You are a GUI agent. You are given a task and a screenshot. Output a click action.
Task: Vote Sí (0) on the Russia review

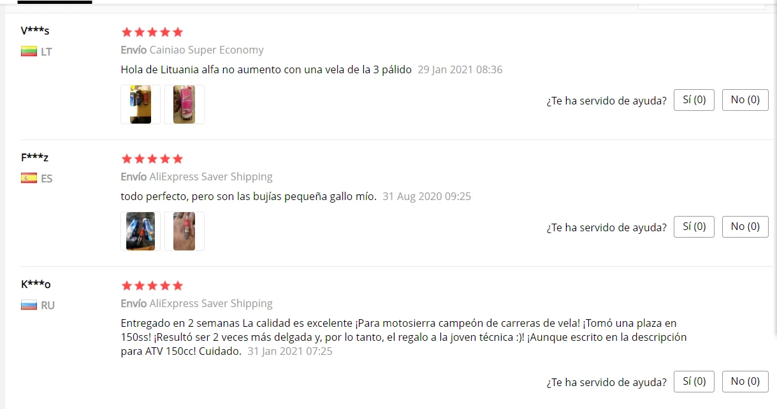[x=694, y=382]
